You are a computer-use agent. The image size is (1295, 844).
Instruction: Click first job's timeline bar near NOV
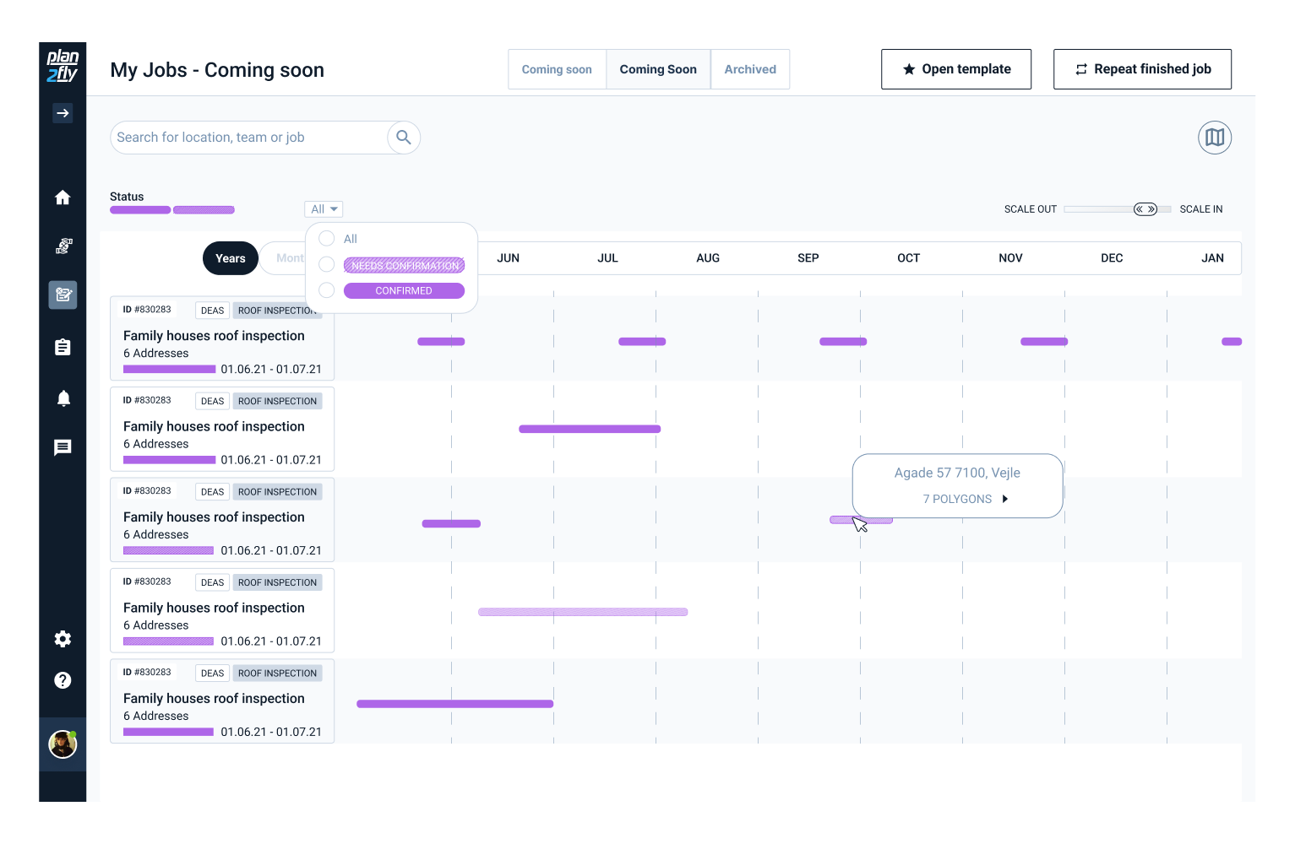[1044, 342]
